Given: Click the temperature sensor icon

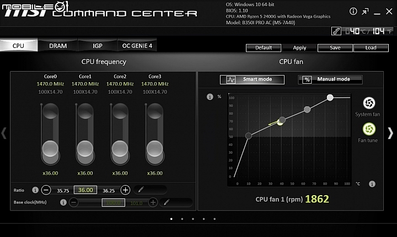Looking at the screenshot, I should (x=336, y=31).
